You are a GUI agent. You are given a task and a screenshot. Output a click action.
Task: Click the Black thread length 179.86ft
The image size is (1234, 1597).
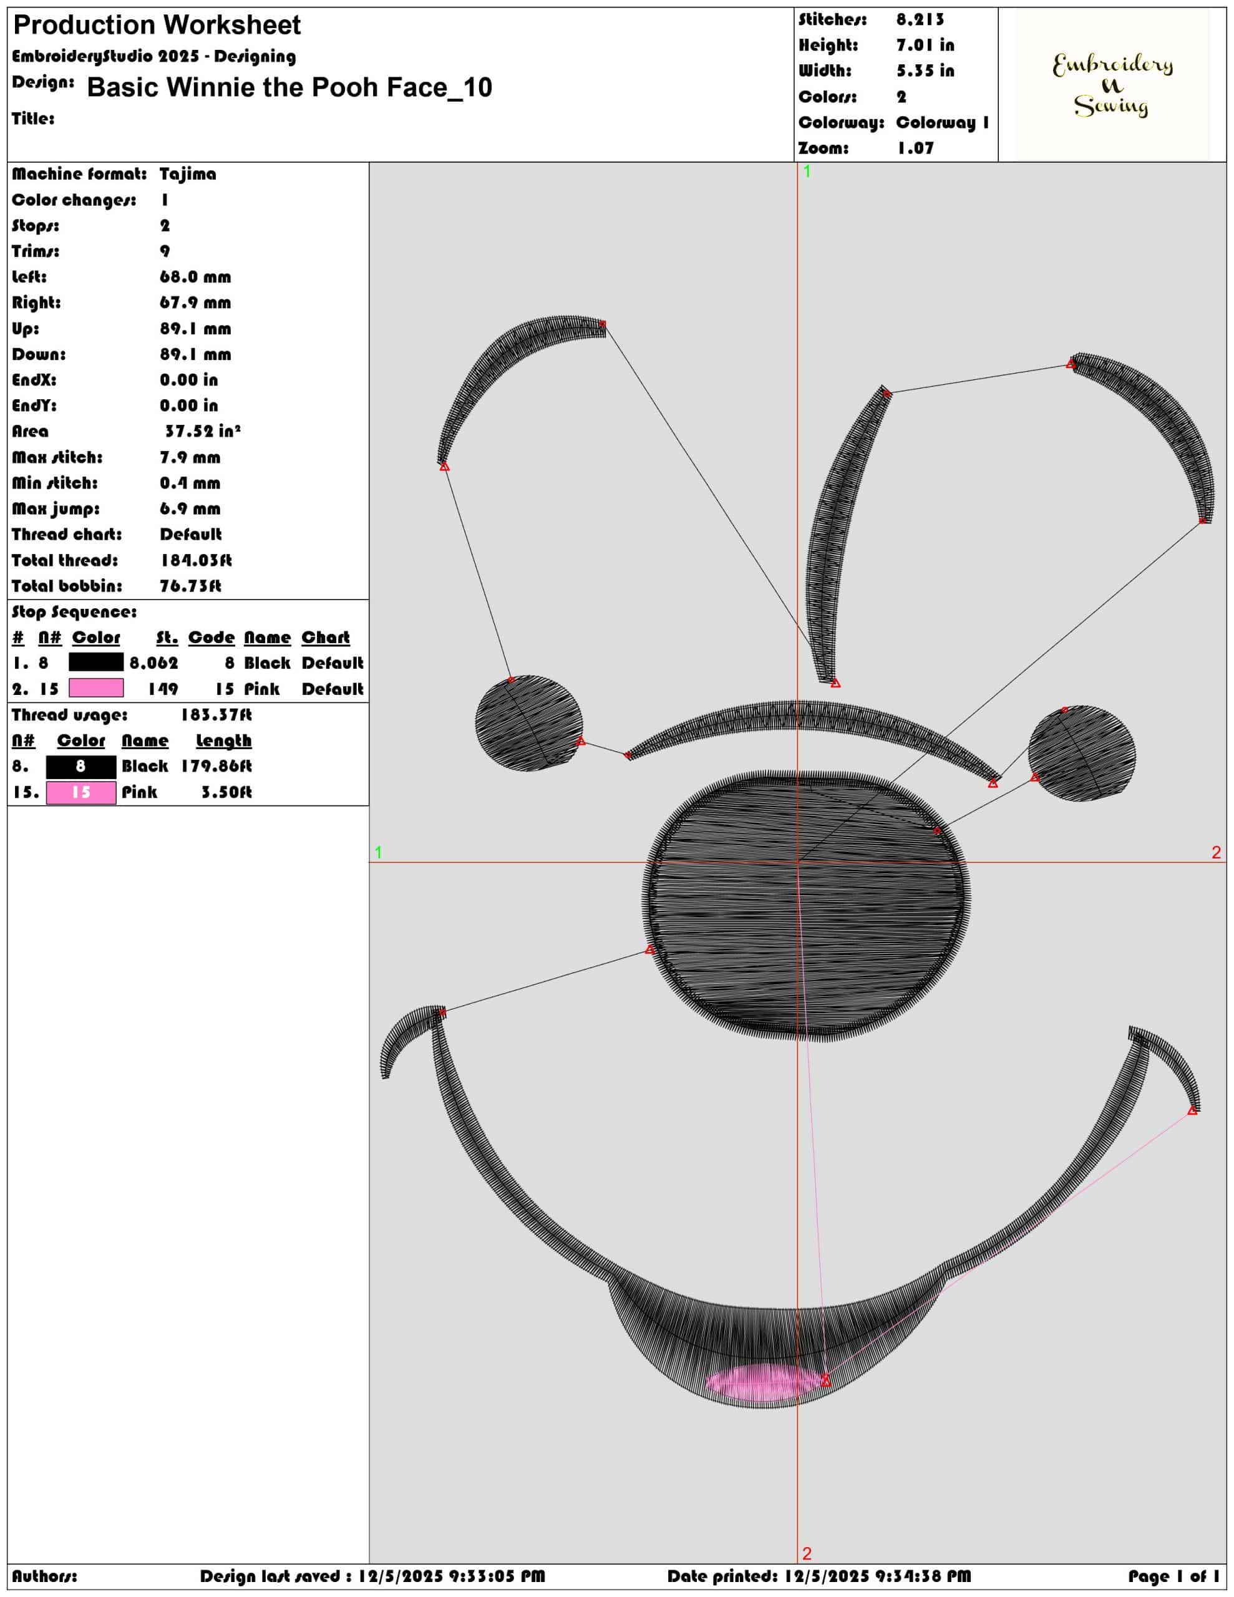(216, 766)
